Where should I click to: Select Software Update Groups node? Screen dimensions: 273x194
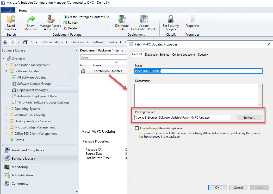click(34, 84)
